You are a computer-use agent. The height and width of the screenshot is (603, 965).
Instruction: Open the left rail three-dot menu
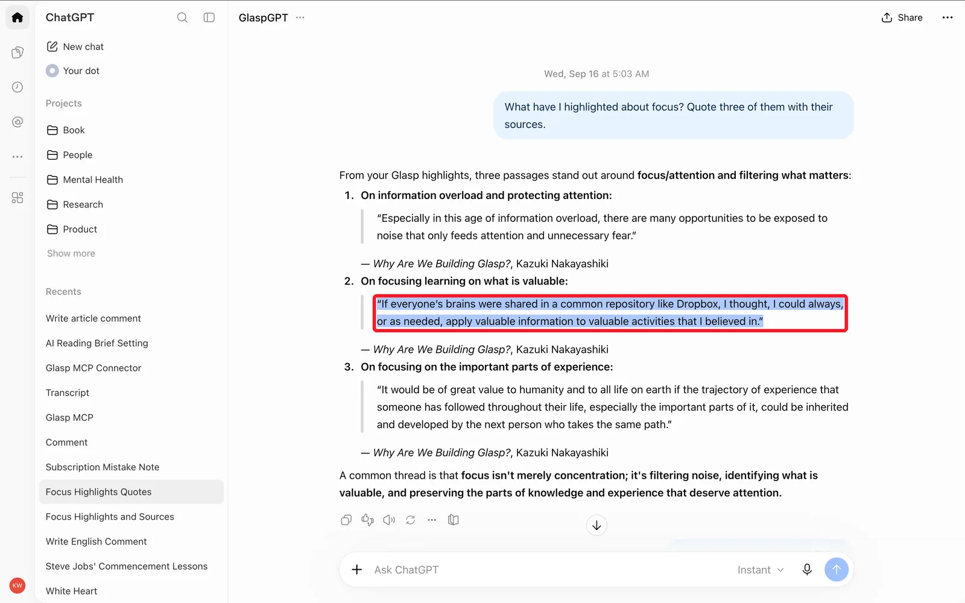click(17, 157)
